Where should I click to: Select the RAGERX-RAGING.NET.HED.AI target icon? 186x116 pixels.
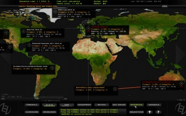click(29, 45)
